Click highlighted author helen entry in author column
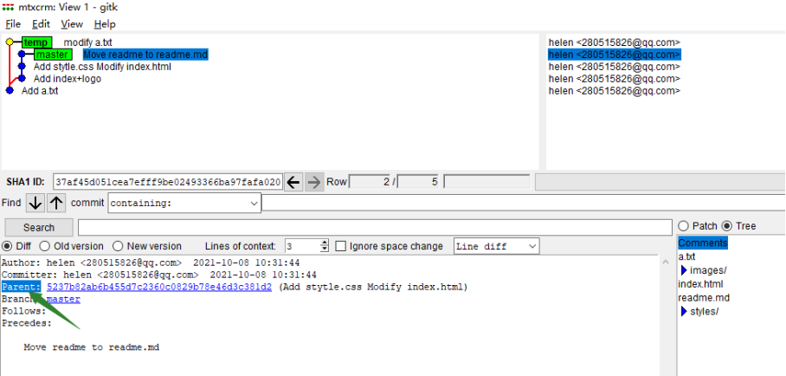This screenshot has width=786, height=376. tap(615, 55)
